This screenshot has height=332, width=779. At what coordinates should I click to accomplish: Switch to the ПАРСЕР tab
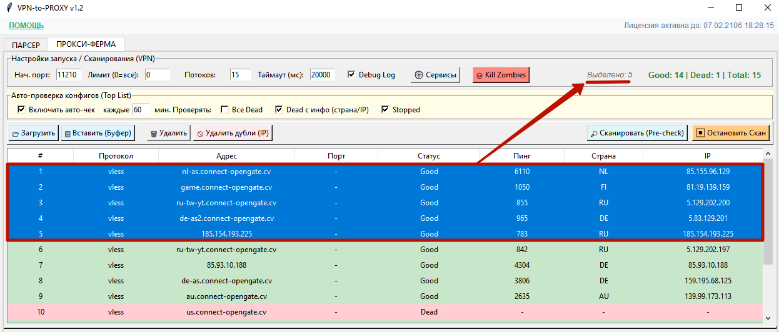(26, 45)
